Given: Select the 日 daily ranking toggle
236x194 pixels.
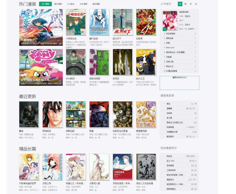Looking at the screenshot, I should point(180,4).
